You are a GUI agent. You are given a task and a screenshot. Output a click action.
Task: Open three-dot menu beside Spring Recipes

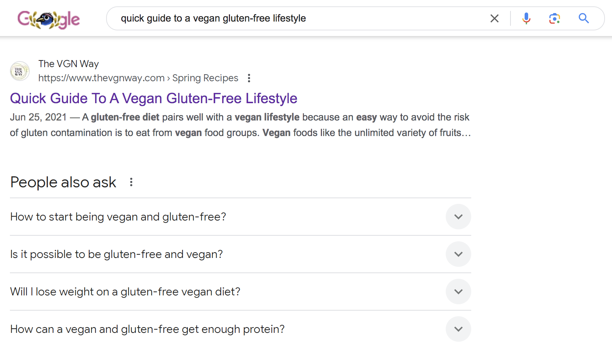click(249, 78)
